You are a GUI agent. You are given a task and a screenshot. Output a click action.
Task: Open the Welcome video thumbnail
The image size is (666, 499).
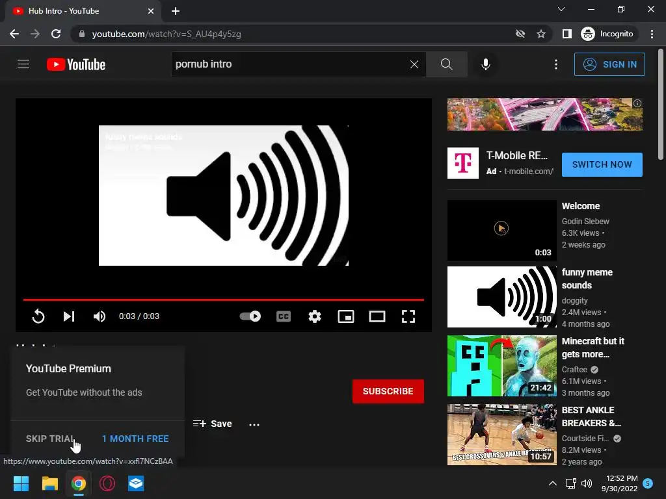(x=501, y=231)
